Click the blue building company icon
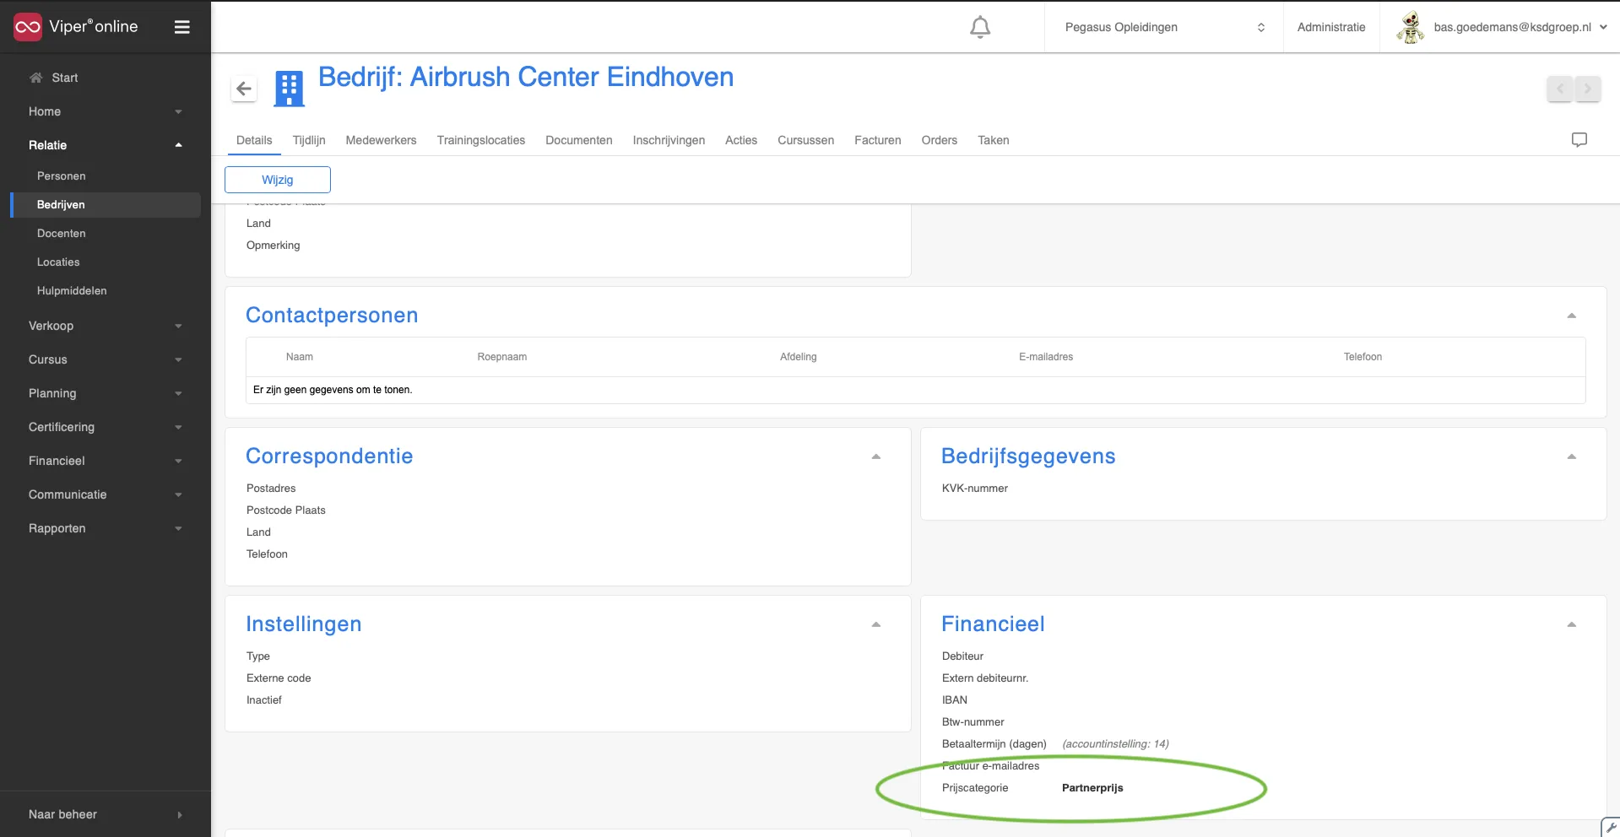The image size is (1620, 837). [289, 89]
